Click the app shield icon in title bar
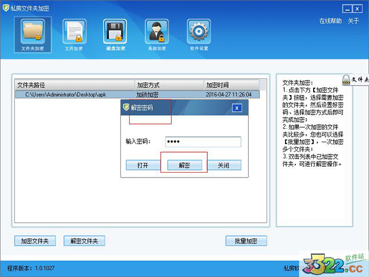The height and width of the screenshot is (277, 369). (x=5, y=8)
